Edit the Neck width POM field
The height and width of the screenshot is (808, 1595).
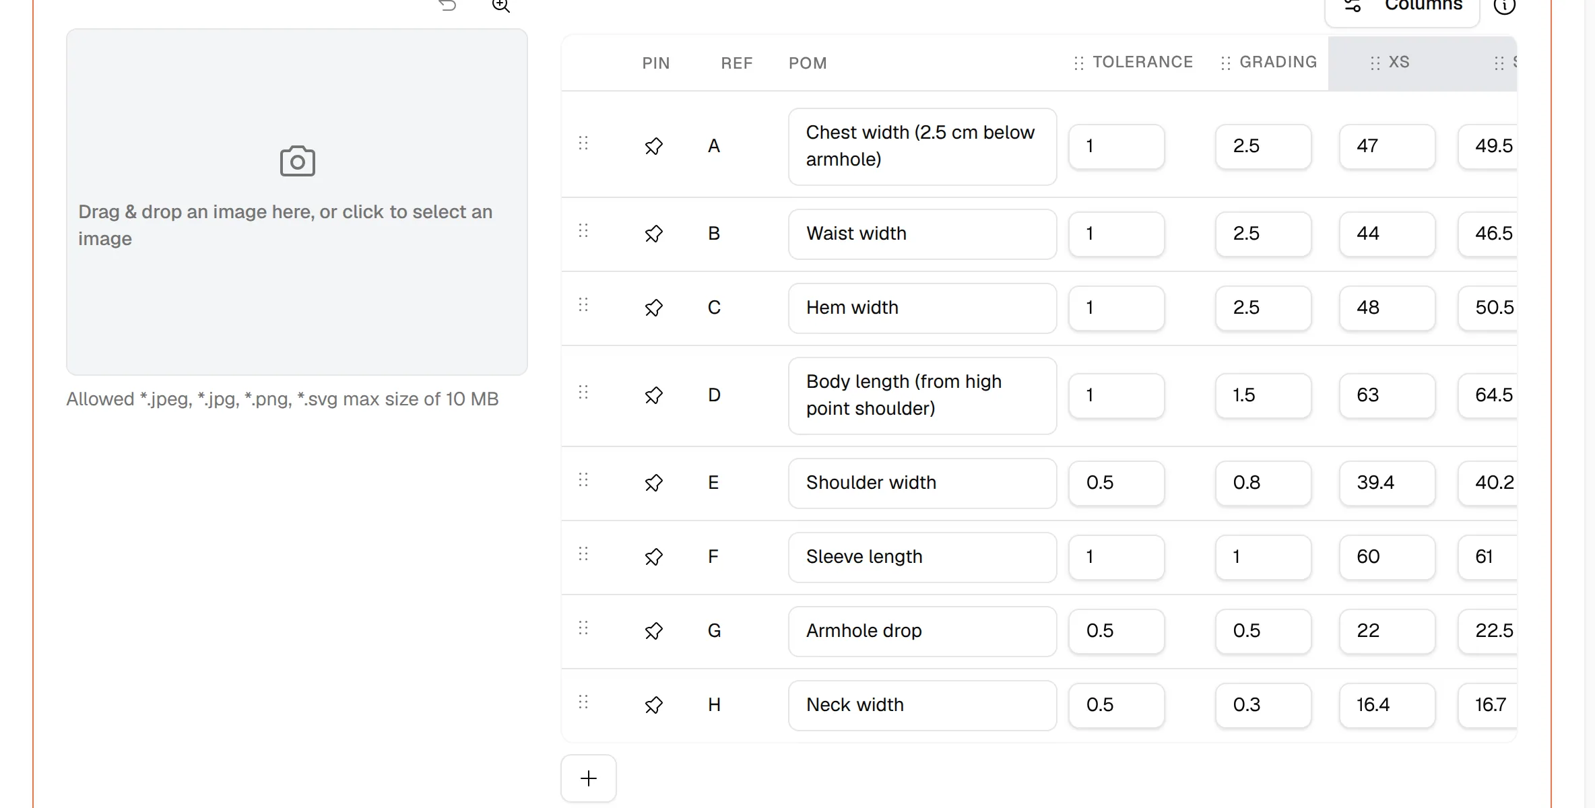(922, 705)
